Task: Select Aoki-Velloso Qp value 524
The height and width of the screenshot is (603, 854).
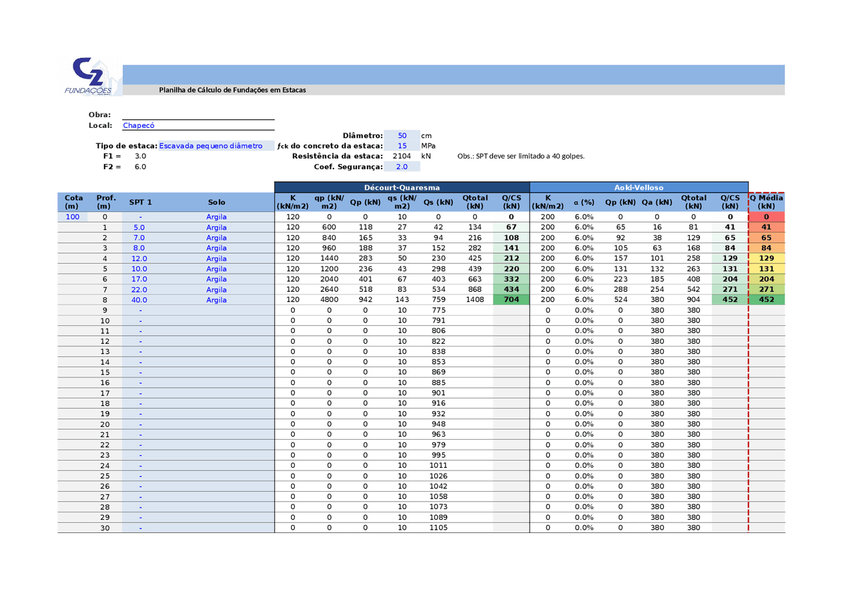Action: [x=620, y=300]
